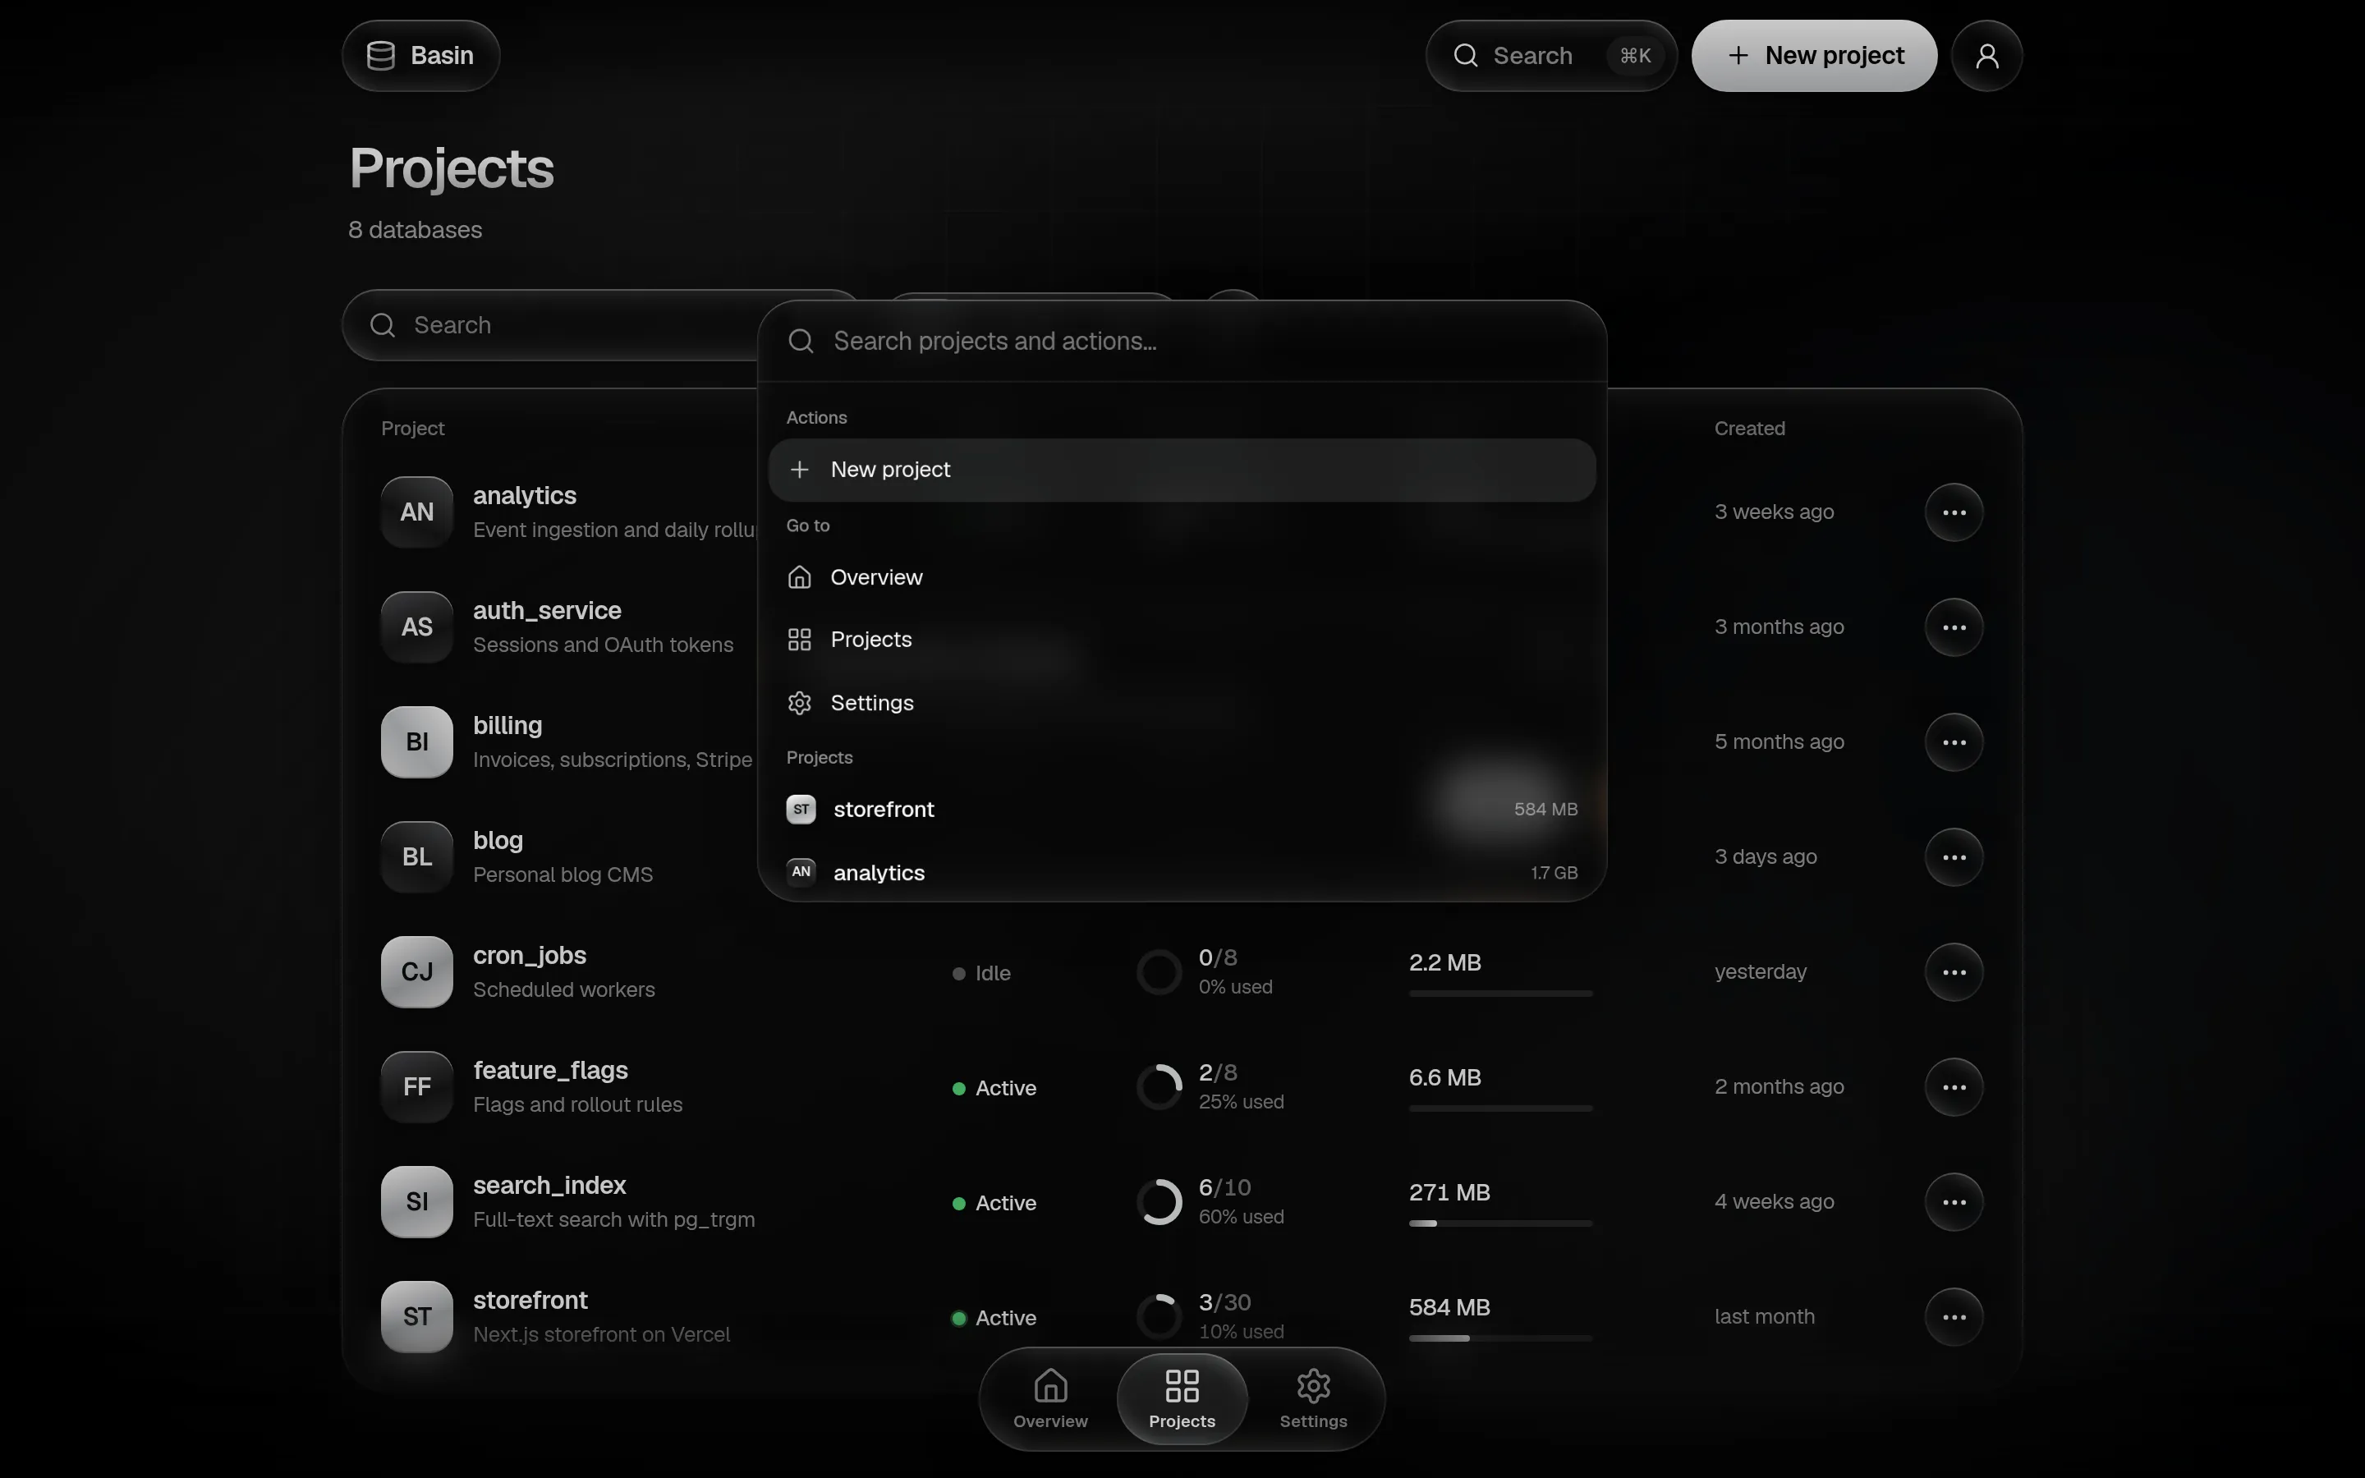The height and width of the screenshot is (1478, 2365).
Task: Open the user account avatar icon
Action: tap(1986, 56)
